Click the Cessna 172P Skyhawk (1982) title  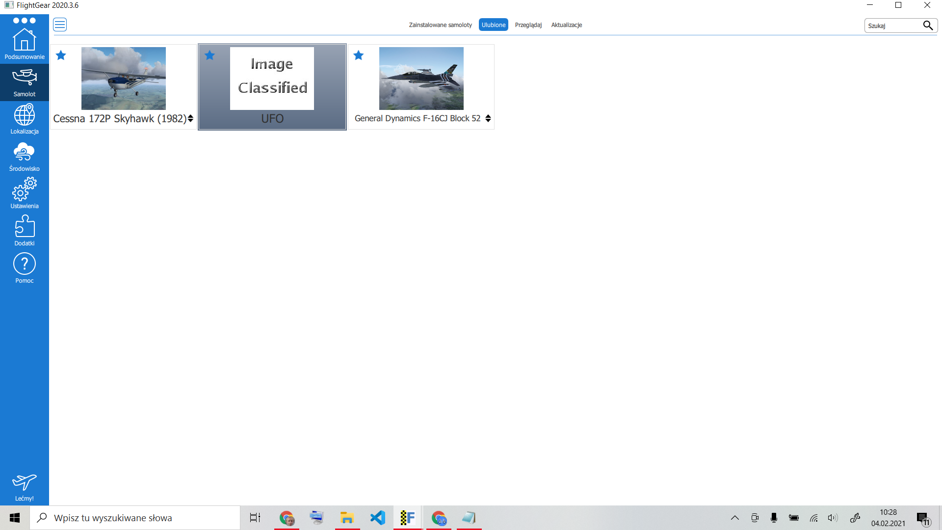coord(120,119)
